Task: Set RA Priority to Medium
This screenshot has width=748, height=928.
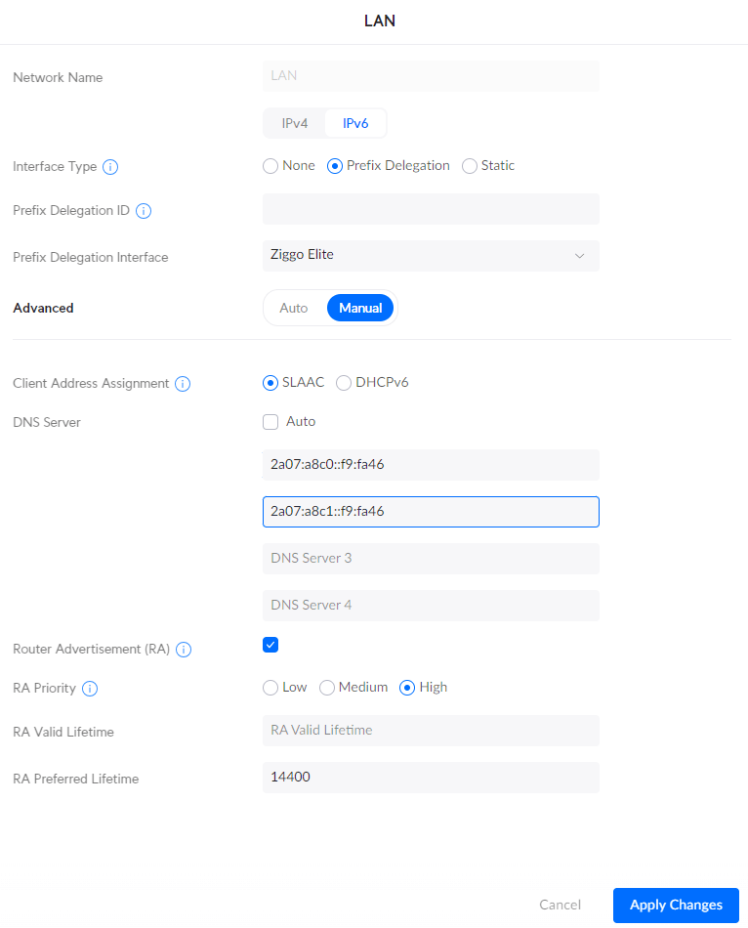Action: [327, 688]
